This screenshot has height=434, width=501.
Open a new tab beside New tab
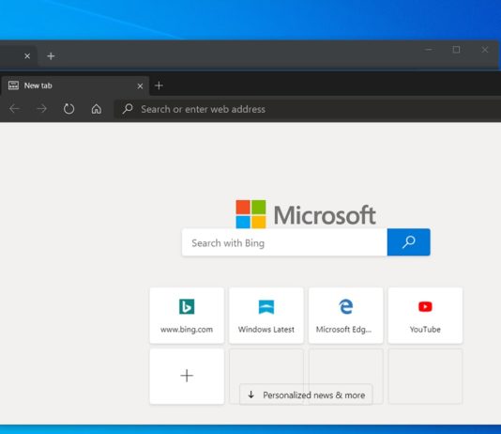(x=159, y=85)
